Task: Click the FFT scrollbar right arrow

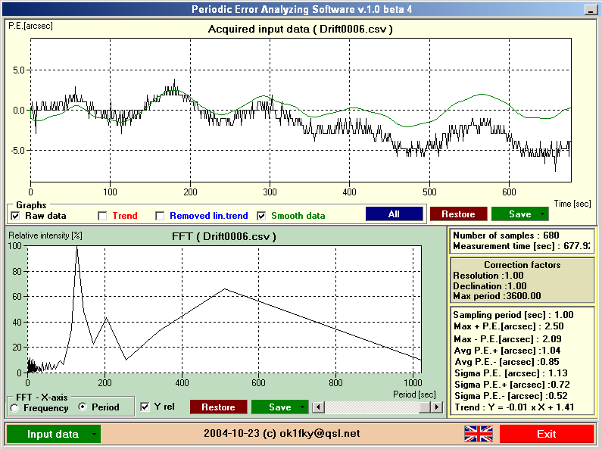Action: click(x=436, y=407)
